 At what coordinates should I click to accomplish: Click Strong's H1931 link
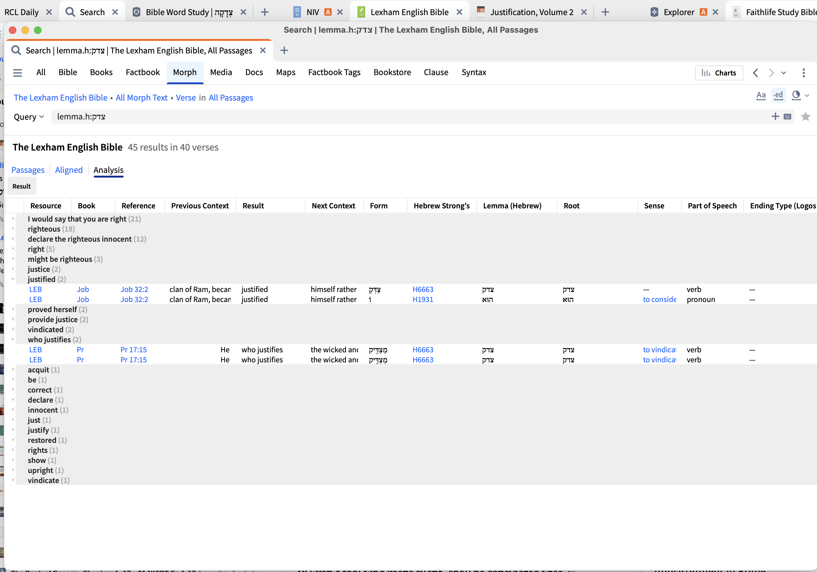423,299
